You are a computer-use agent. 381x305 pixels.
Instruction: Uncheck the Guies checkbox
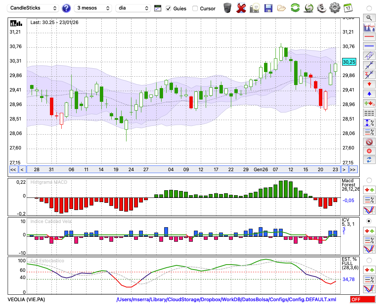(168, 8)
